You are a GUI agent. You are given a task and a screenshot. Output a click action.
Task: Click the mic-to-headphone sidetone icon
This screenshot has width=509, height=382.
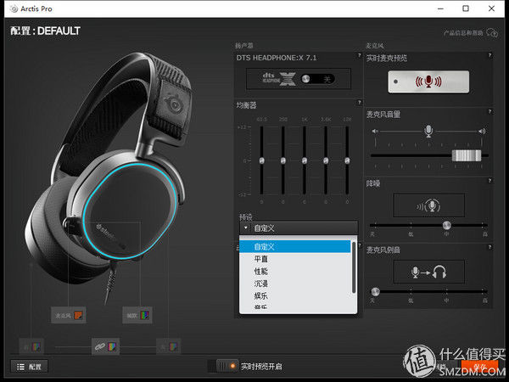[x=428, y=272]
